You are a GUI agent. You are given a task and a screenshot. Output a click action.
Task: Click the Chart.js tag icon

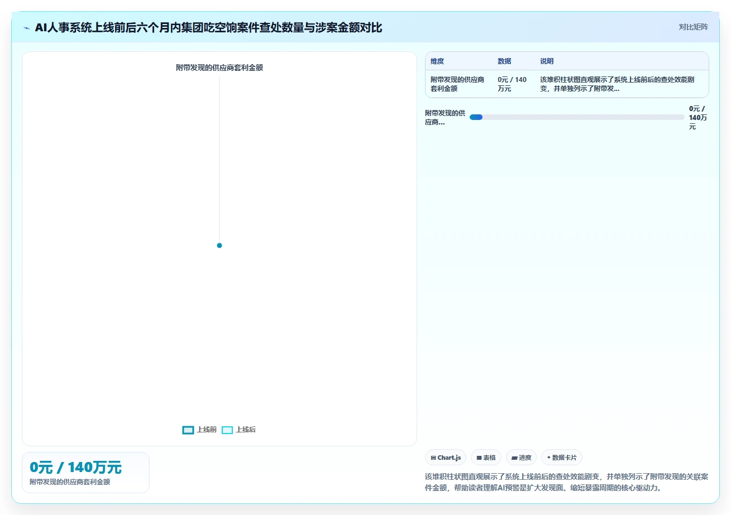click(433, 458)
